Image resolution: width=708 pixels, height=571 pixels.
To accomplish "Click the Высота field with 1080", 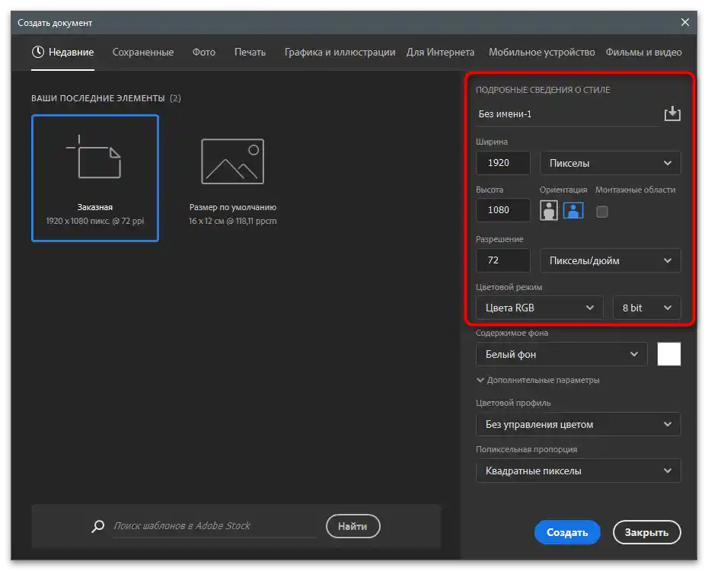I will [503, 210].
